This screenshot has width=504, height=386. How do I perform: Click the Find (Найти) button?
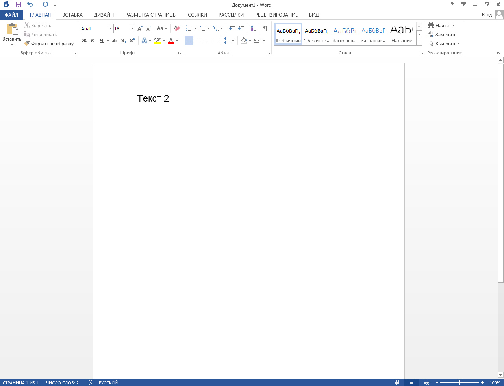click(x=439, y=26)
